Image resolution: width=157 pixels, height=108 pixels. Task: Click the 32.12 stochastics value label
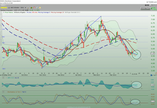pyautogui.click(x=153, y=102)
